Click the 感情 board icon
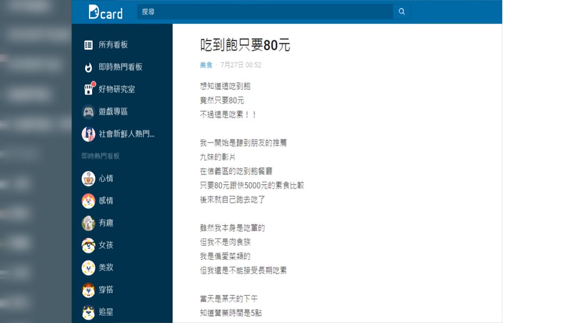Image resolution: width=575 pixels, height=323 pixels. click(x=88, y=201)
